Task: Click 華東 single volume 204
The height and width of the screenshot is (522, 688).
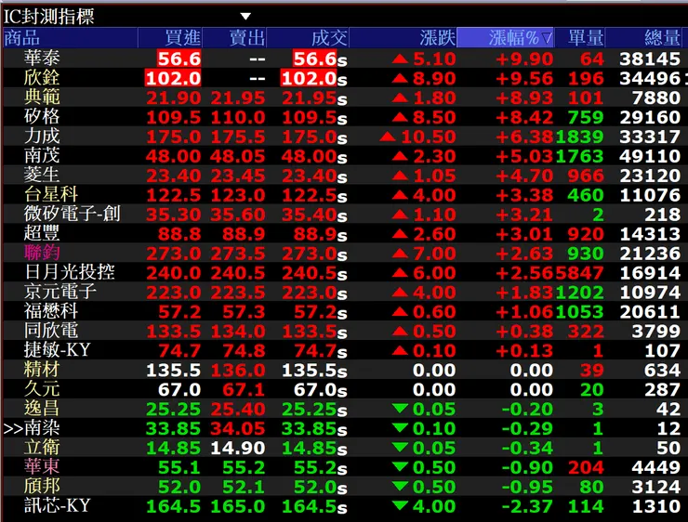Action: 586,467
